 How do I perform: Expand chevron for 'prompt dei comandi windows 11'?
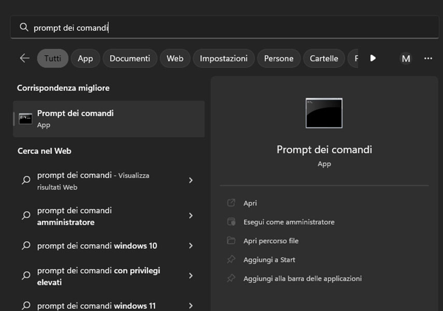click(x=191, y=306)
